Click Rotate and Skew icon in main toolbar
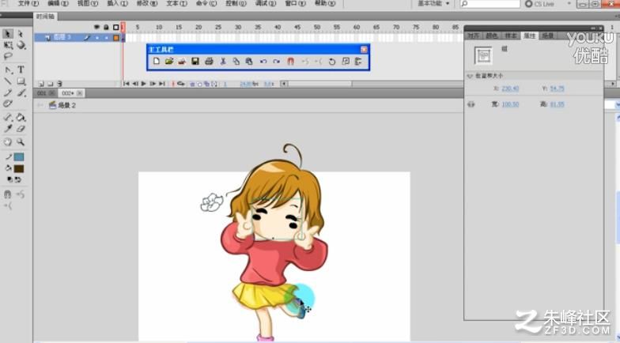620x343 pixels. click(332, 62)
